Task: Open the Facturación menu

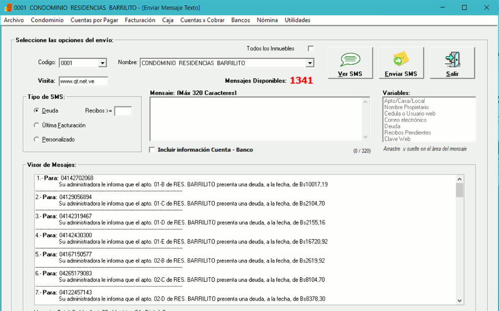Action: click(140, 20)
